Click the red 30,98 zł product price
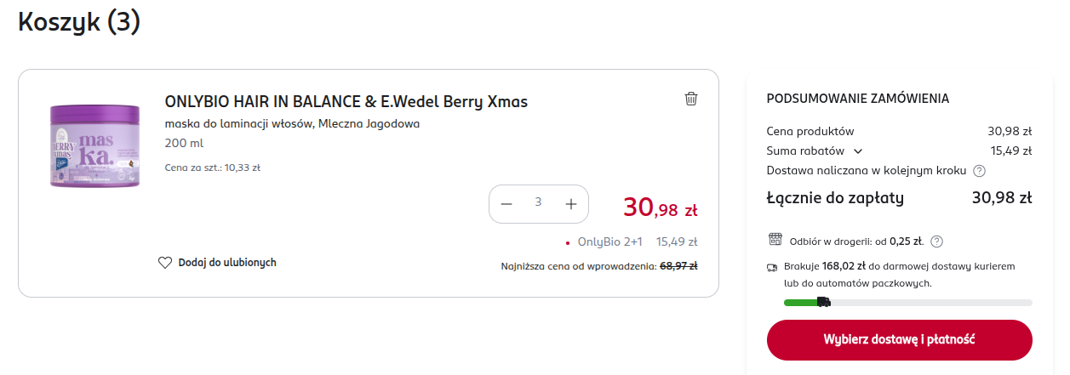The height and width of the screenshot is (375, 1070). (x=660, y=207)
